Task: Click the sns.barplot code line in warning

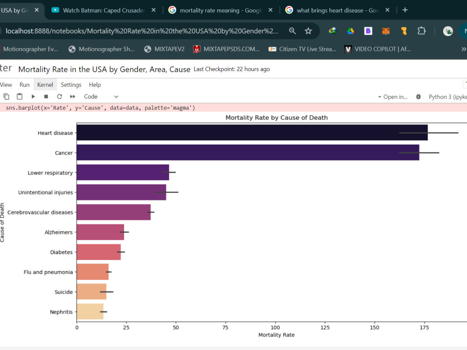Action: click(x=100, y=108)
